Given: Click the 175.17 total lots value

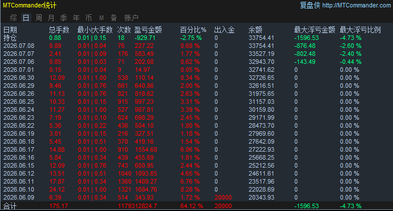Looking at the screenshot, I should tap(59, 206).
